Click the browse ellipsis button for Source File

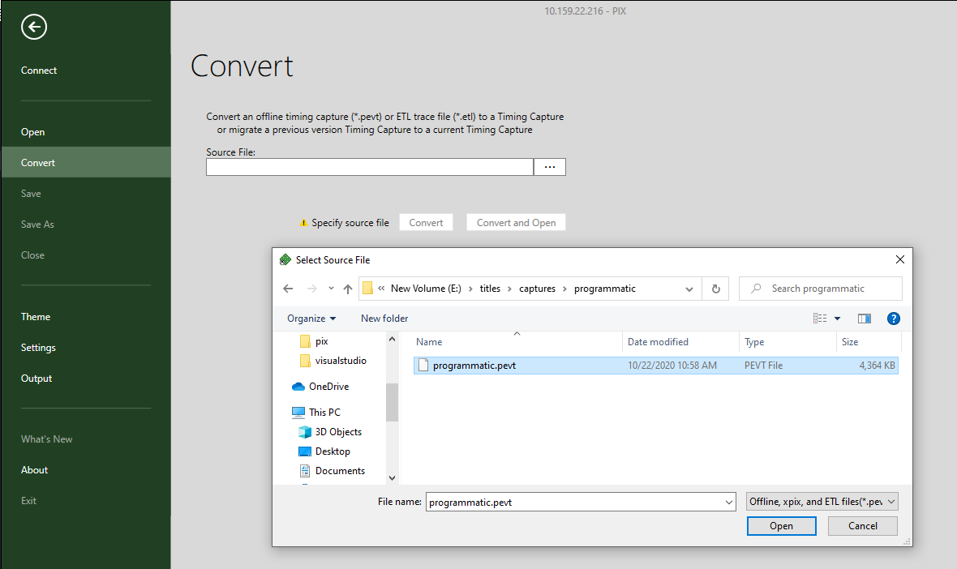[x=550, y=167]
